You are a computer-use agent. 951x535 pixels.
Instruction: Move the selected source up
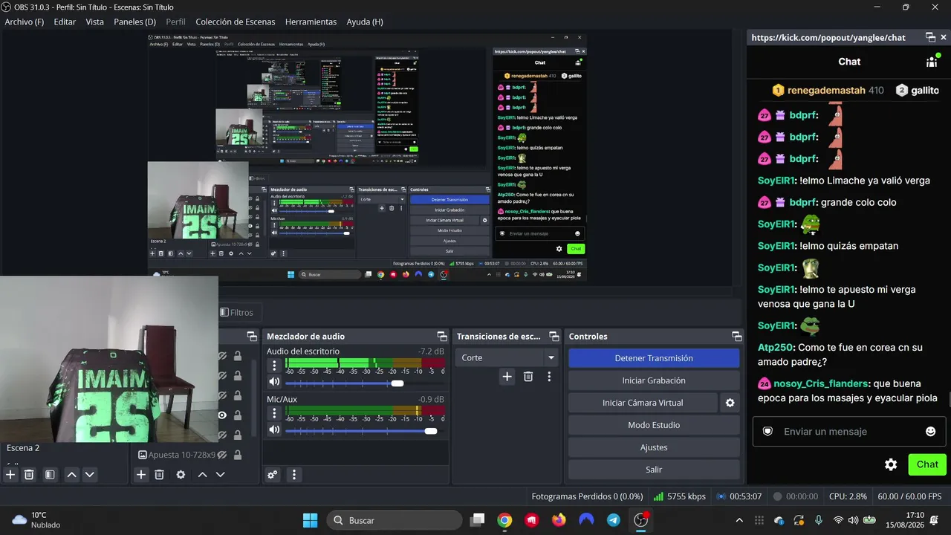pos(202,475)
